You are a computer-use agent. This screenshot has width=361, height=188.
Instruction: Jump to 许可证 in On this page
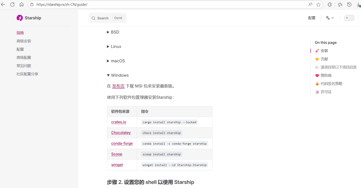coord(324,92)
